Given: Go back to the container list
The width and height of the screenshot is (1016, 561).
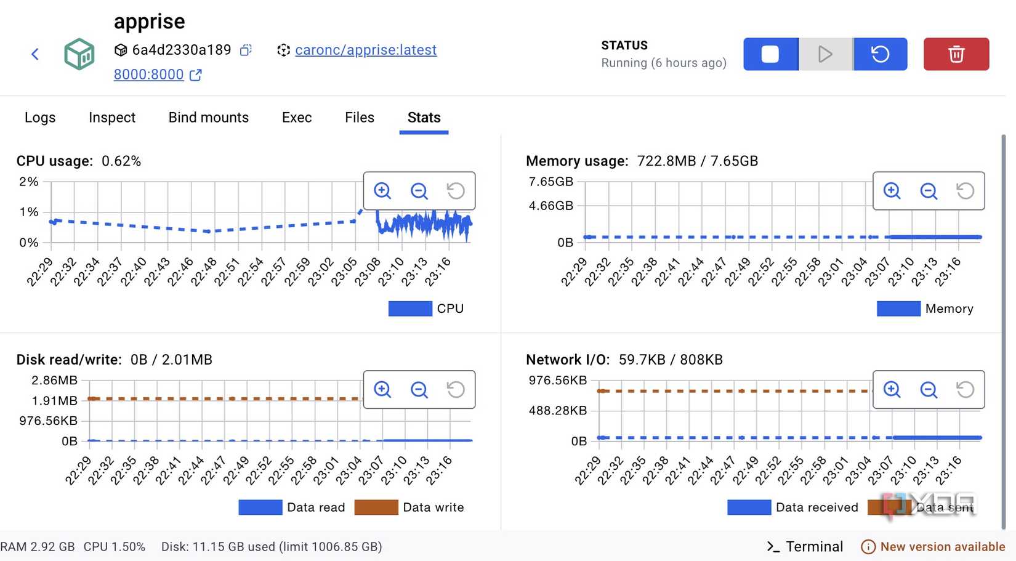Looking at the screenshot, I should pos(35,54).
